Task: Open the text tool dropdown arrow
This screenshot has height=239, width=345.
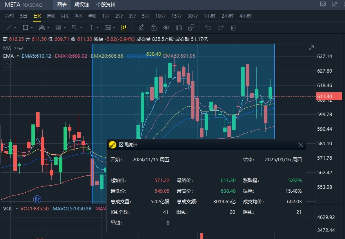Action: 114,28
